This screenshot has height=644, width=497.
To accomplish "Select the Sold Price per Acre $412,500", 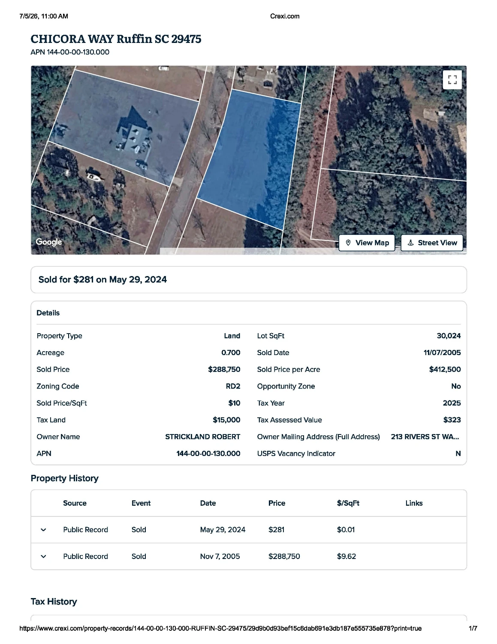I will 445,369.
